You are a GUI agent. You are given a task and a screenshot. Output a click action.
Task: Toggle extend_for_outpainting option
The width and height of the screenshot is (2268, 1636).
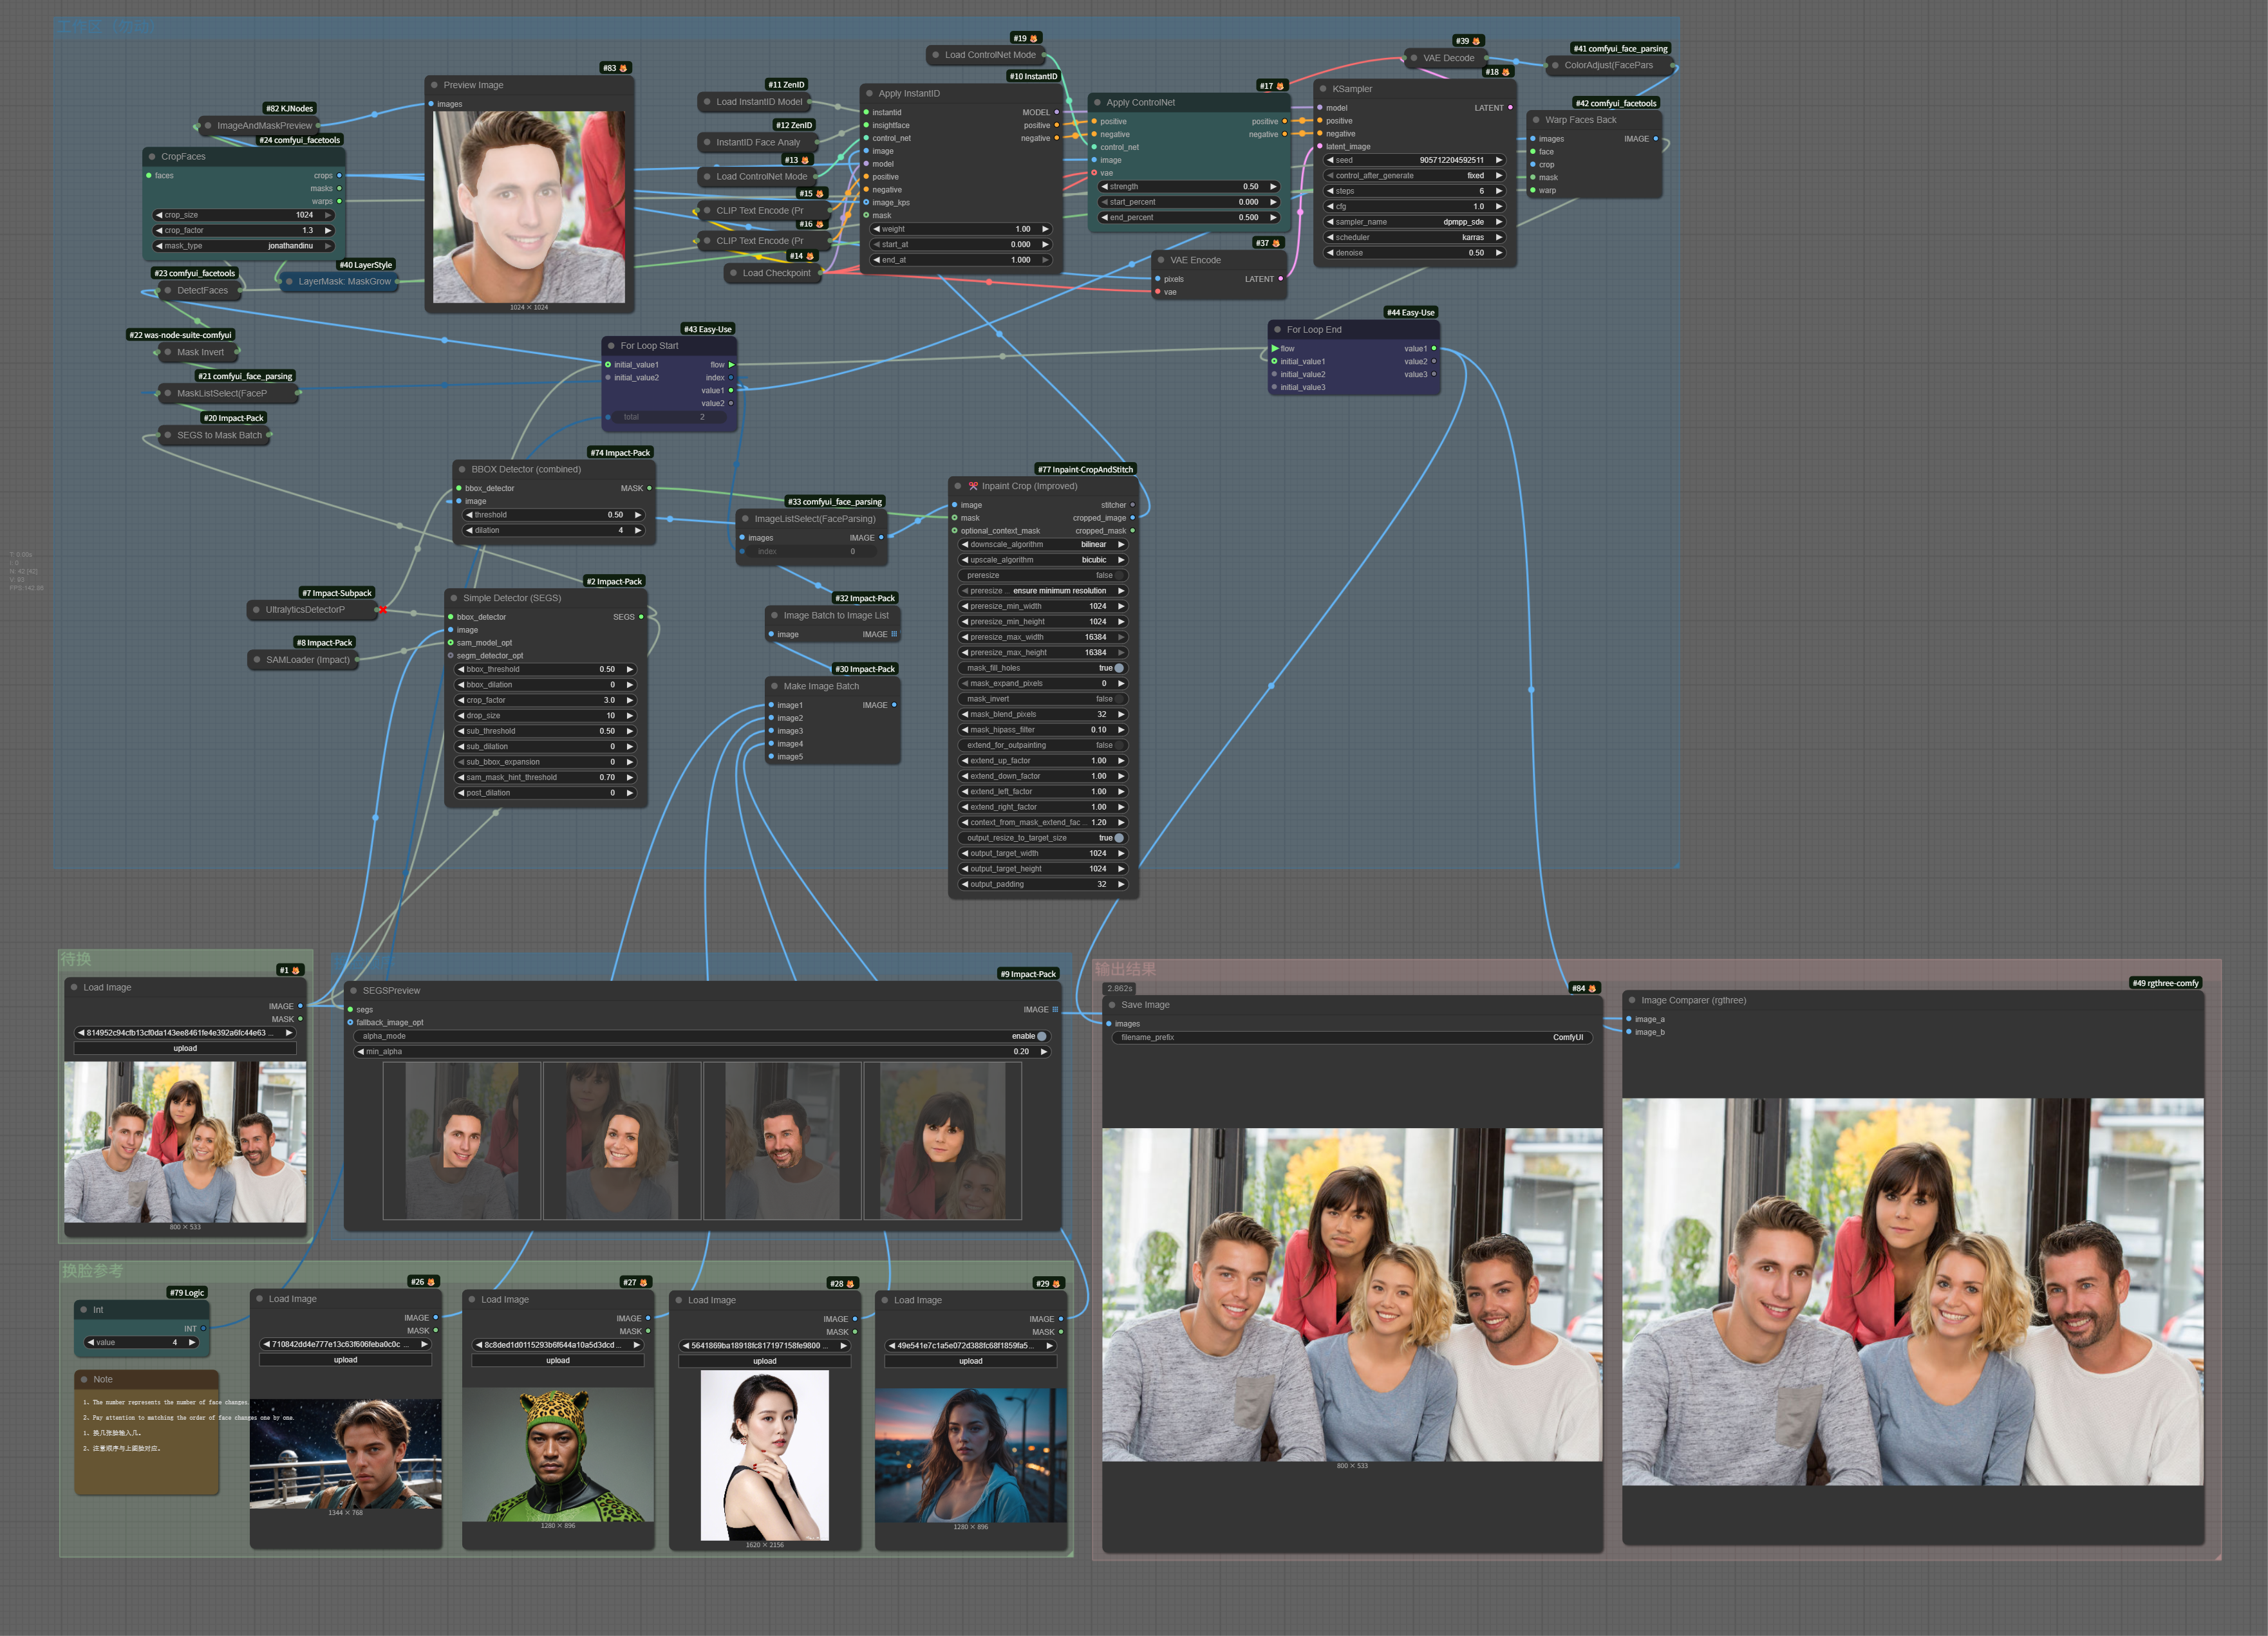click(1043, 745)
